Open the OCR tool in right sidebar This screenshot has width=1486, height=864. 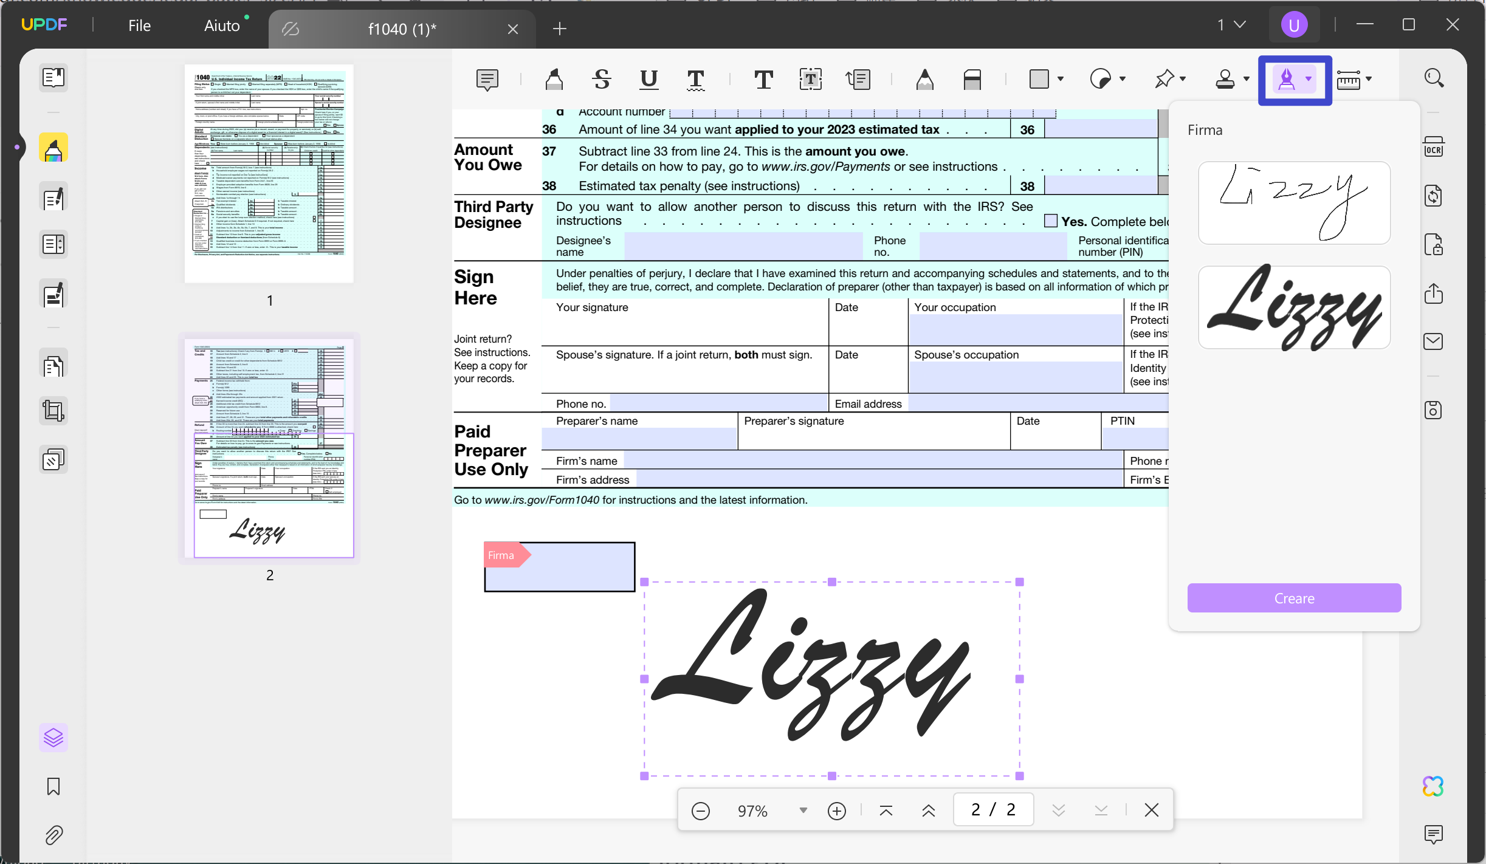tap(1433, 148)
